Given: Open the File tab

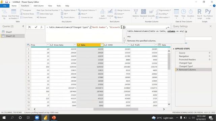Looking at the screenshot, I should [5, 6].
